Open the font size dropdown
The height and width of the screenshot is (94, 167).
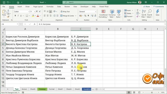[x=34, y=11]
